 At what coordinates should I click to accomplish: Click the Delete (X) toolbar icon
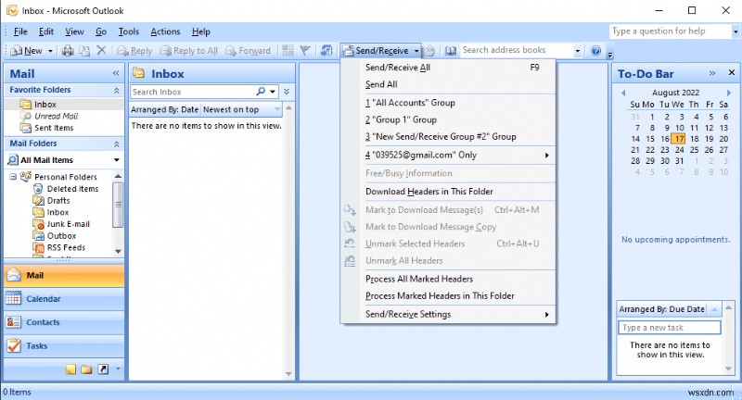101,50
